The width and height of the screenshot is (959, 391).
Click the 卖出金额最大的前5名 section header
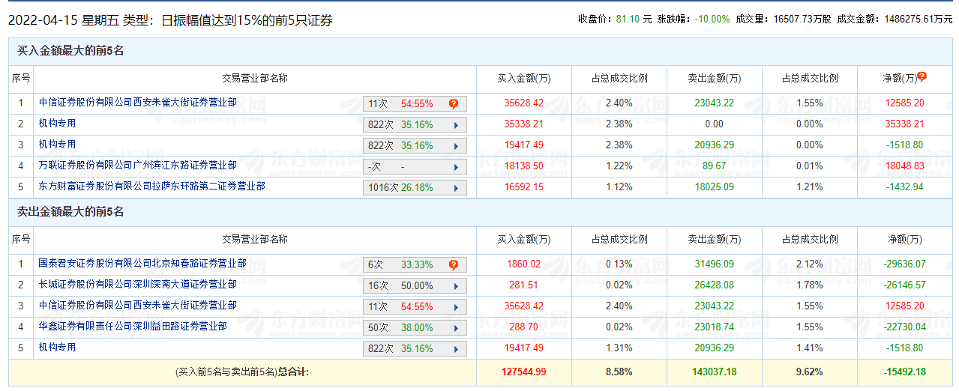70,212
